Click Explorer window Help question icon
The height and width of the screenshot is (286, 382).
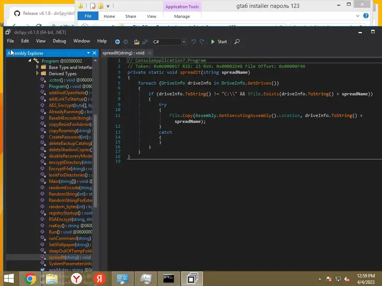tap(366, 16)
